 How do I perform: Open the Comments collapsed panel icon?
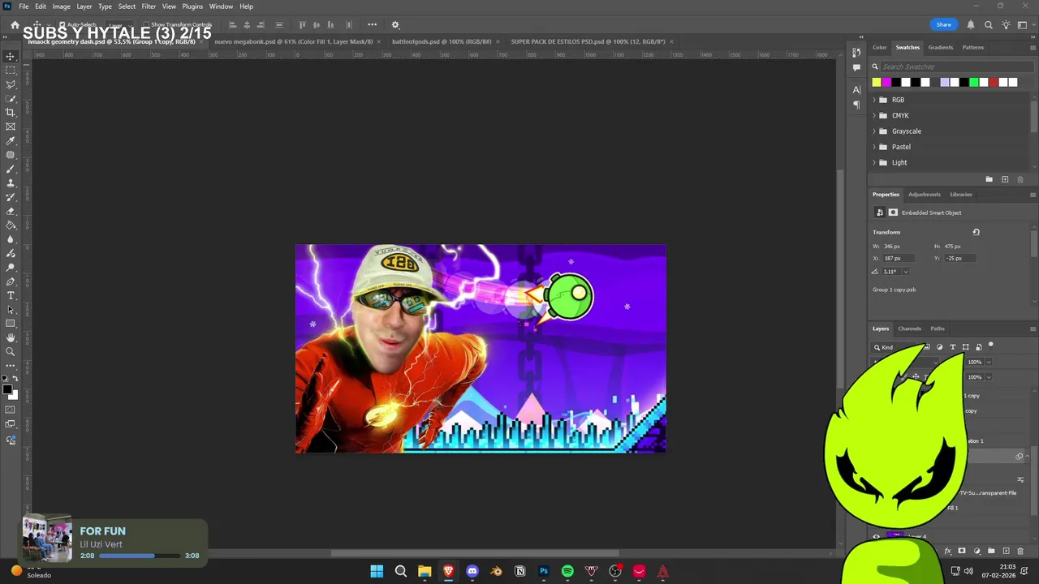(856, 68)
